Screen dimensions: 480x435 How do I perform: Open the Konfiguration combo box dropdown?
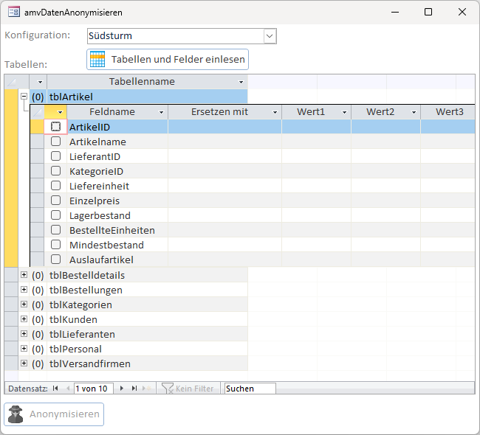coord(270,36)
